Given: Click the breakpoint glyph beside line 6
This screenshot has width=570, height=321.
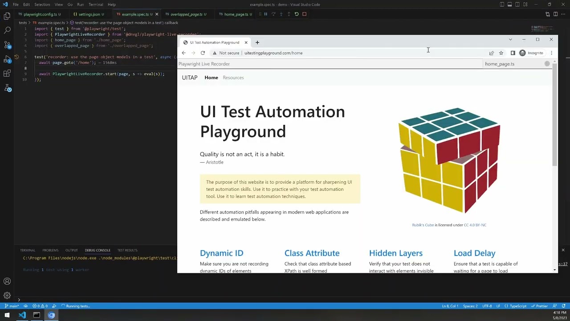Looking at the screenshot, I should tap(16, 57).
